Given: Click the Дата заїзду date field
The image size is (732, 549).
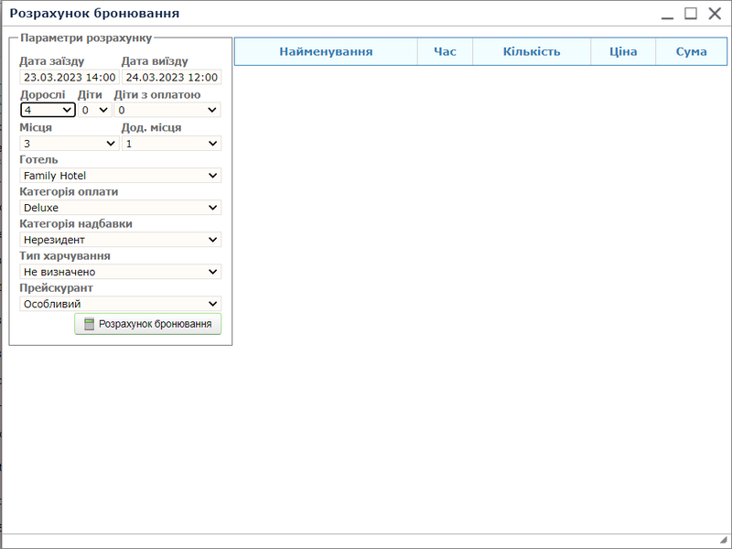Looking at the screenshot, I should (69, 78).
